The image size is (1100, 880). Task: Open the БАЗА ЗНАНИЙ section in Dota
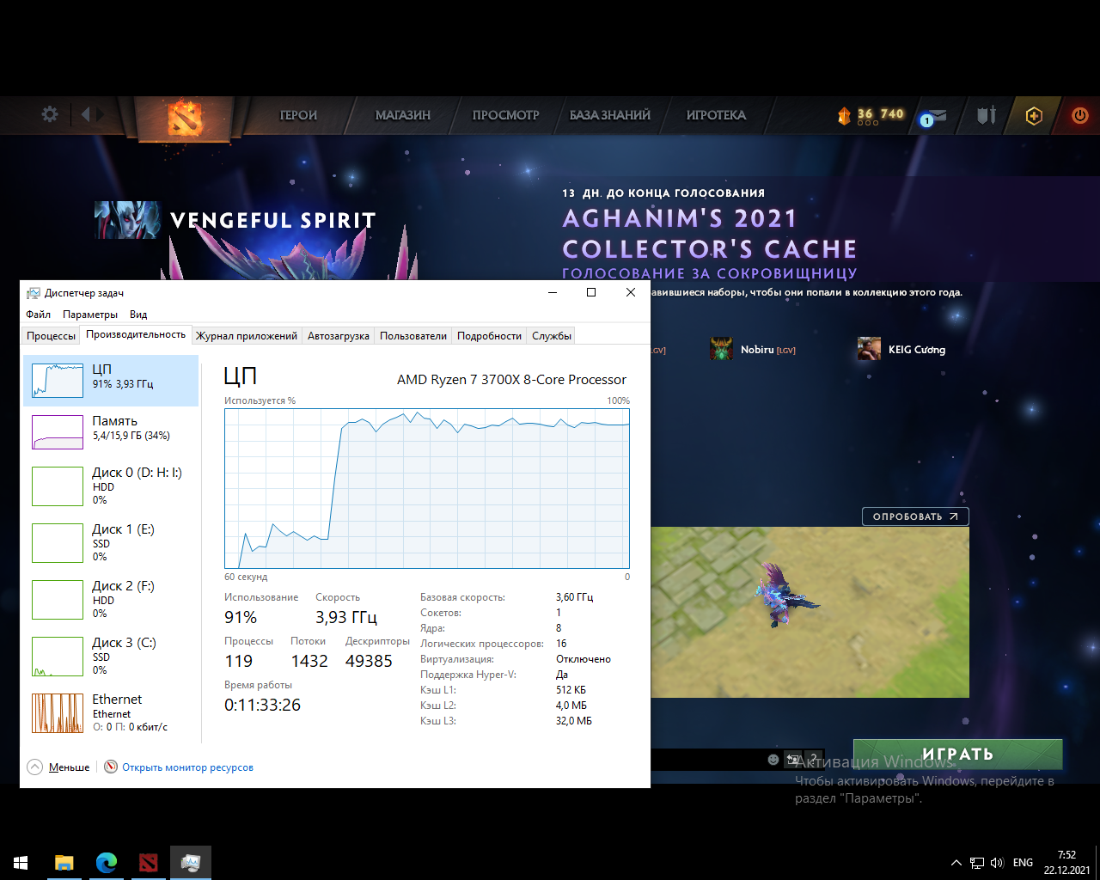[610, 115]
